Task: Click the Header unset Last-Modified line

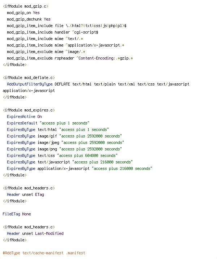Action: [35, 233]
